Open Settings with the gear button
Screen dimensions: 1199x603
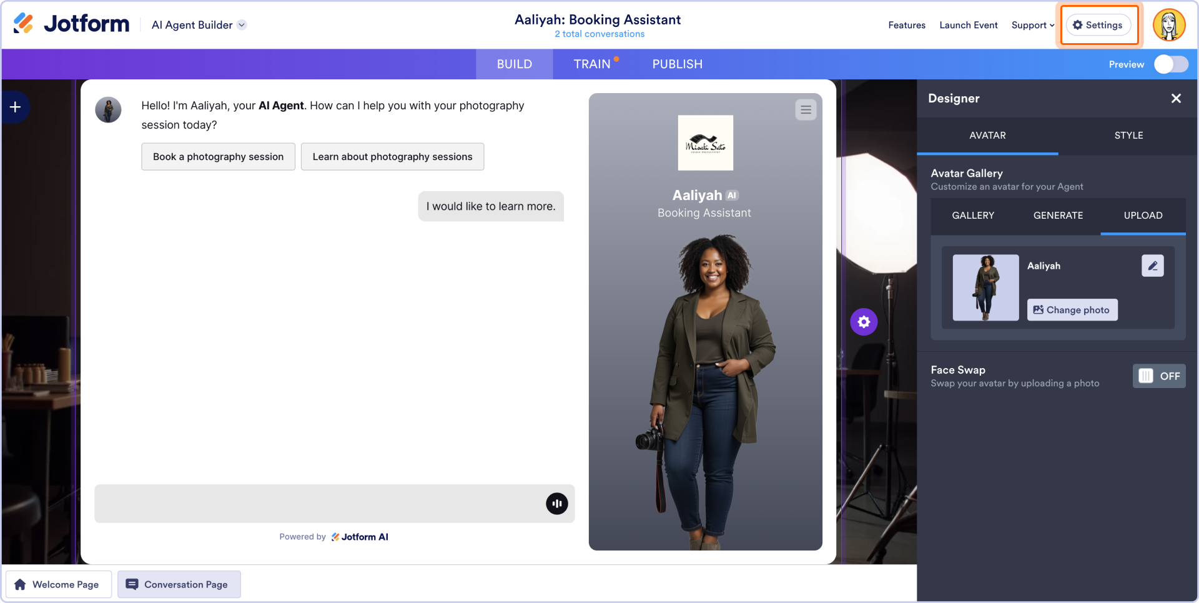(x=1098, y=25)
